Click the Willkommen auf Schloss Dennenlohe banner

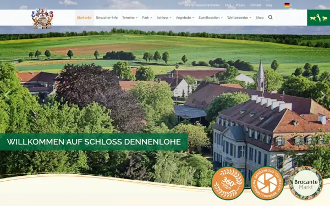tap(94, 142)
